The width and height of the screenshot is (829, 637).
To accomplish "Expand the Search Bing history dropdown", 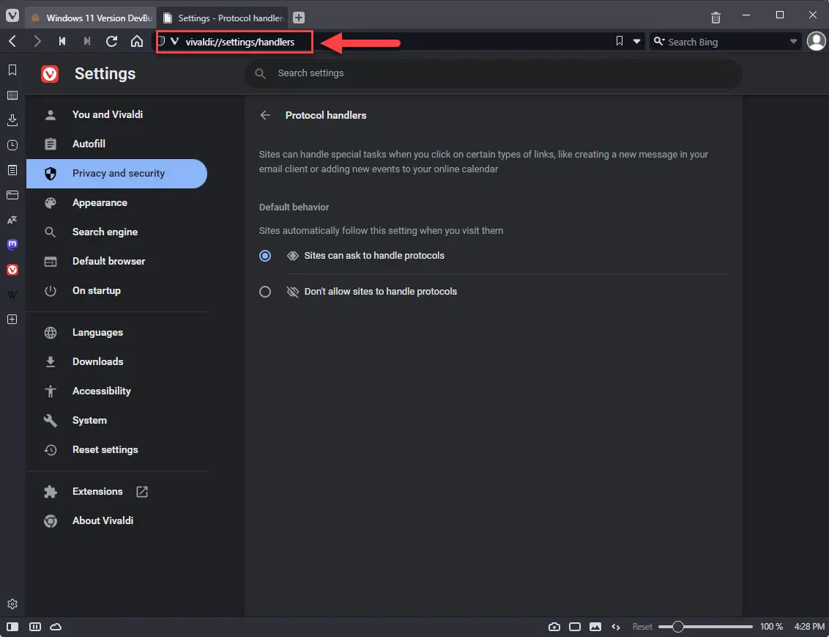I will [x=793, y=41].
